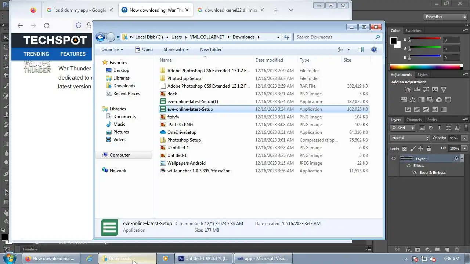The image size is (470, 264).
Task: Add a Color Lookup adjustment
Action: [448, 99]
